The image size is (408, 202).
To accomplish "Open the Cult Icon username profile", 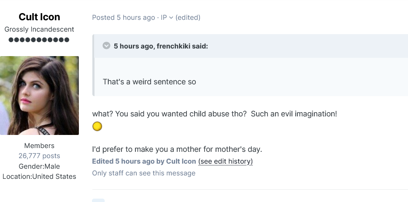I will point(39,17).
